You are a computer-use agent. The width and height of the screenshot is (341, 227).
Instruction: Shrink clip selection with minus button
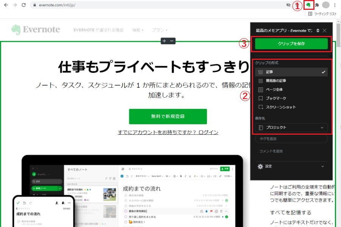tap(172, 41)
